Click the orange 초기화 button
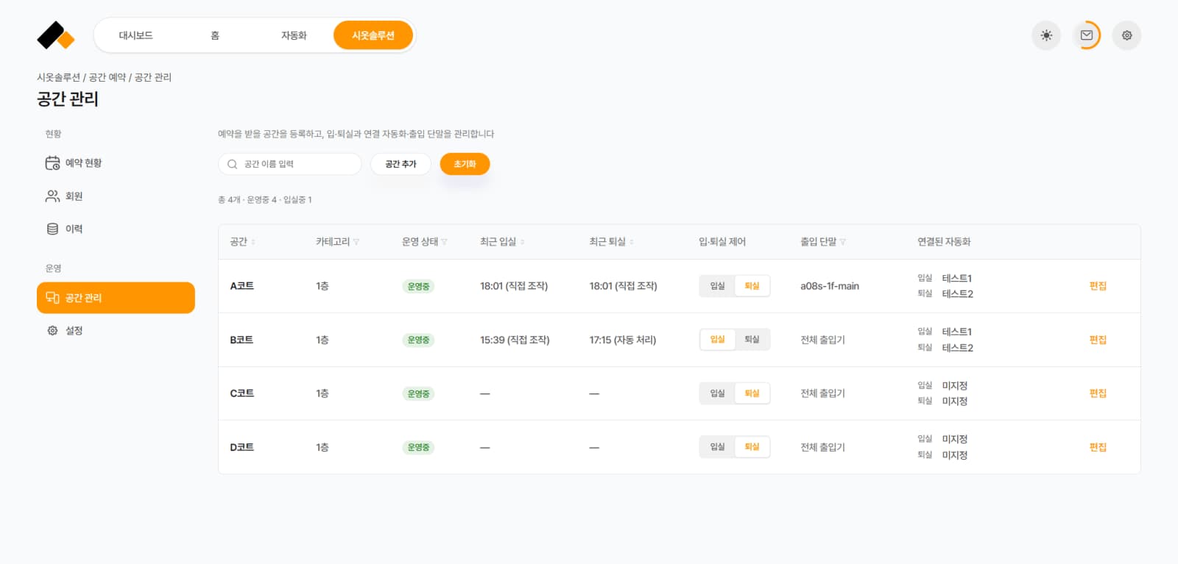Image resolution: width=1178 pixels, height=564 pixels. tap(465, 164)
